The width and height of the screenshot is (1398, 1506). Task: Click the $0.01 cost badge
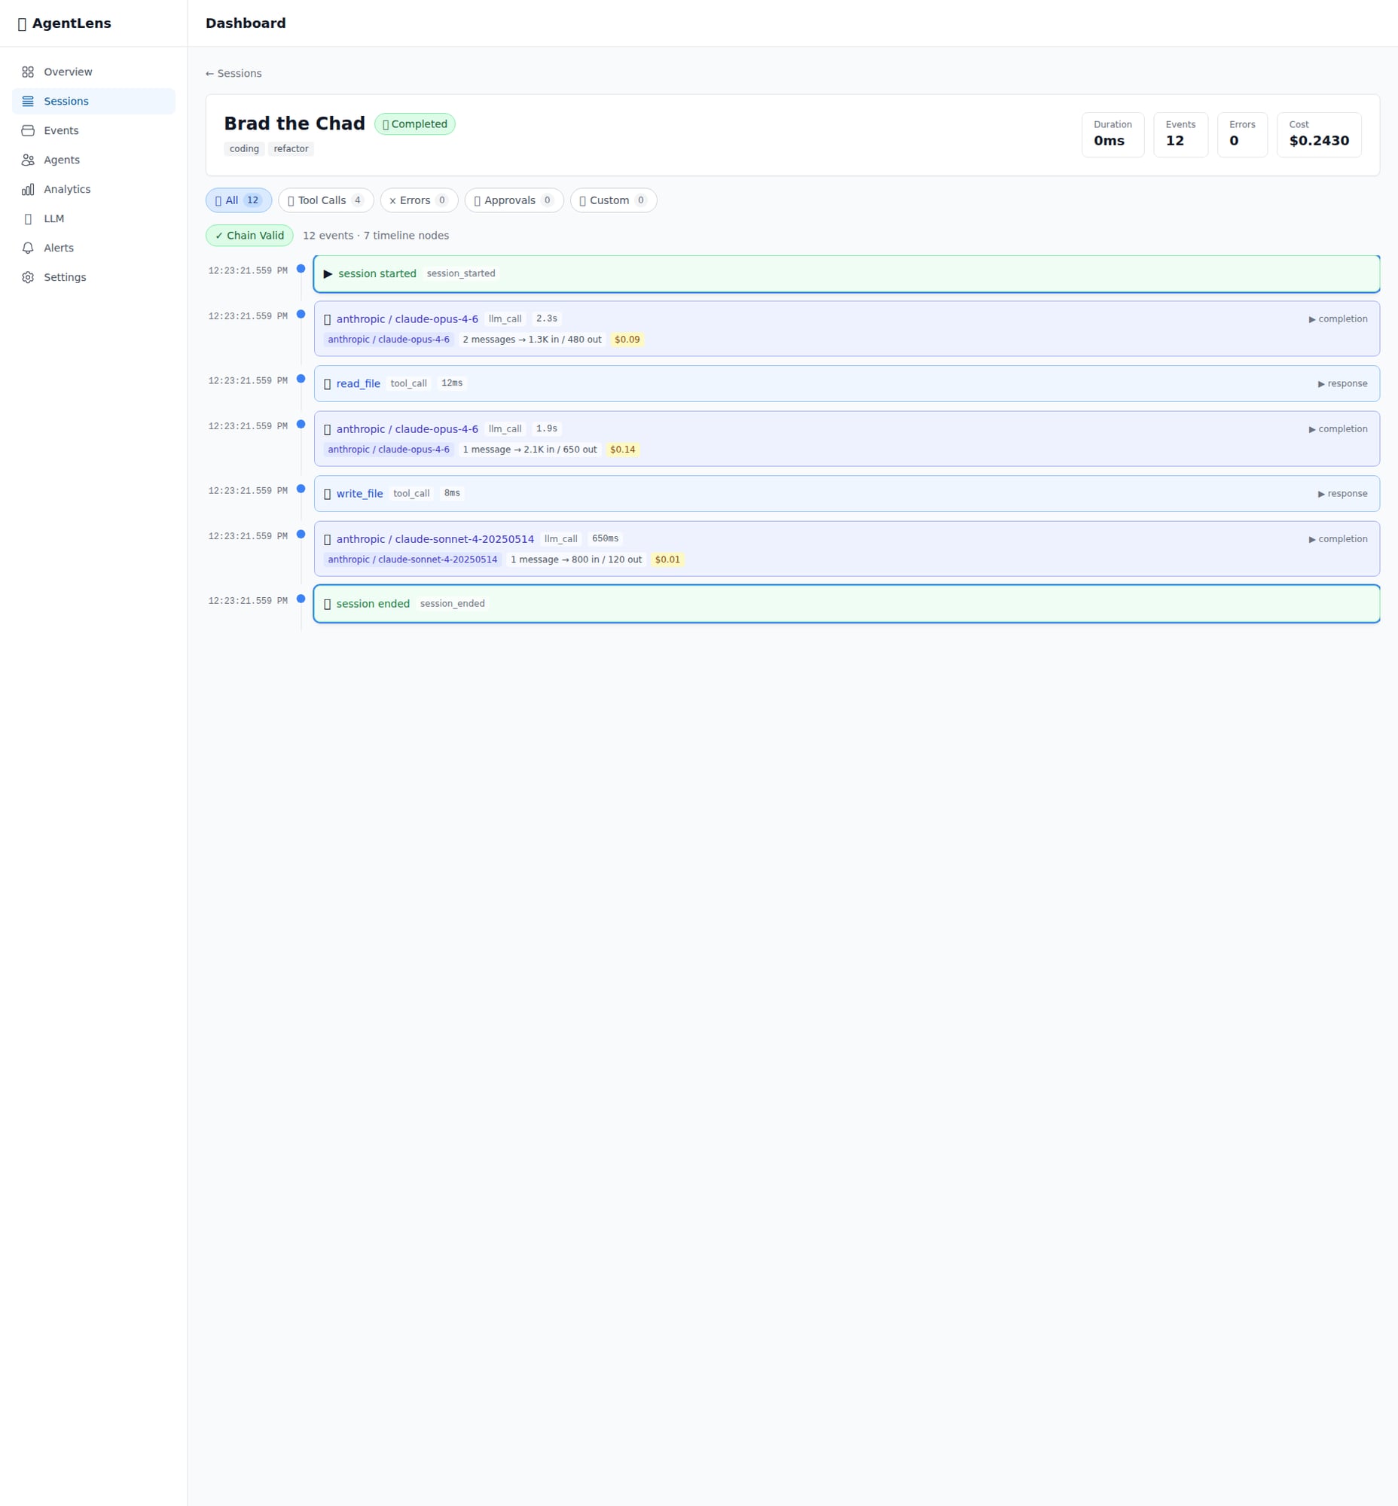pos(667,559)
